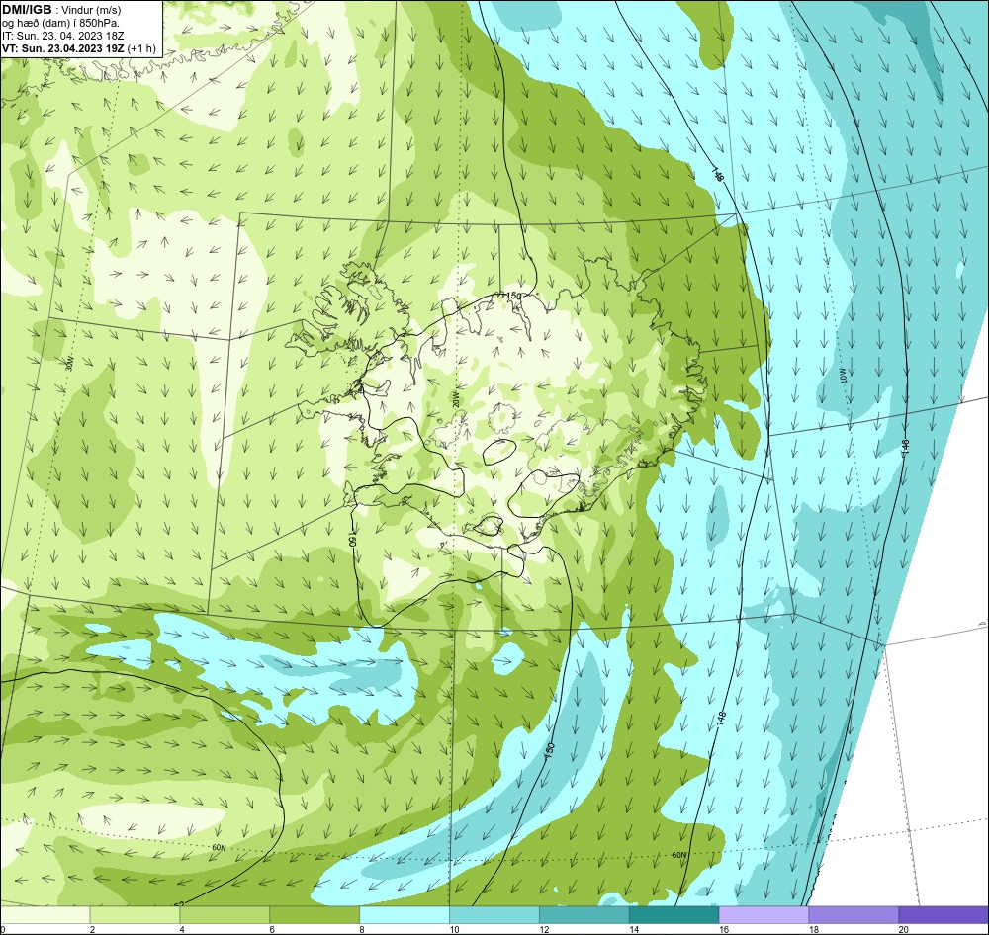Click the '(+1 h)' forecast offset text
The image size is (989, 935).
(x=141, y=48)
